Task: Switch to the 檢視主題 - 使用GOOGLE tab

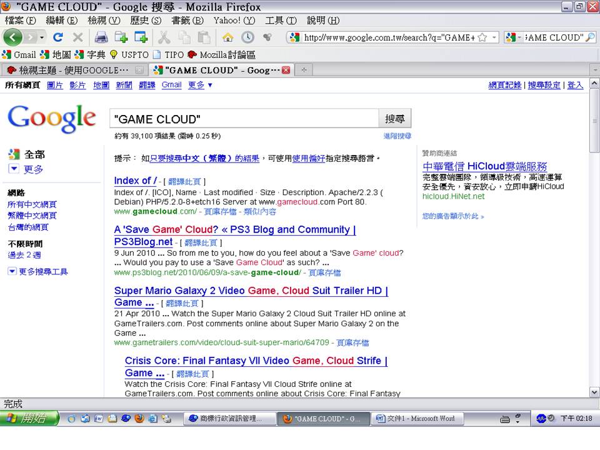Action: coord(76,70)
